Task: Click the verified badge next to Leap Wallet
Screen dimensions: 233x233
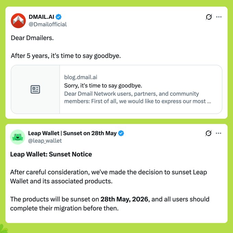Action: click(121, 133)
